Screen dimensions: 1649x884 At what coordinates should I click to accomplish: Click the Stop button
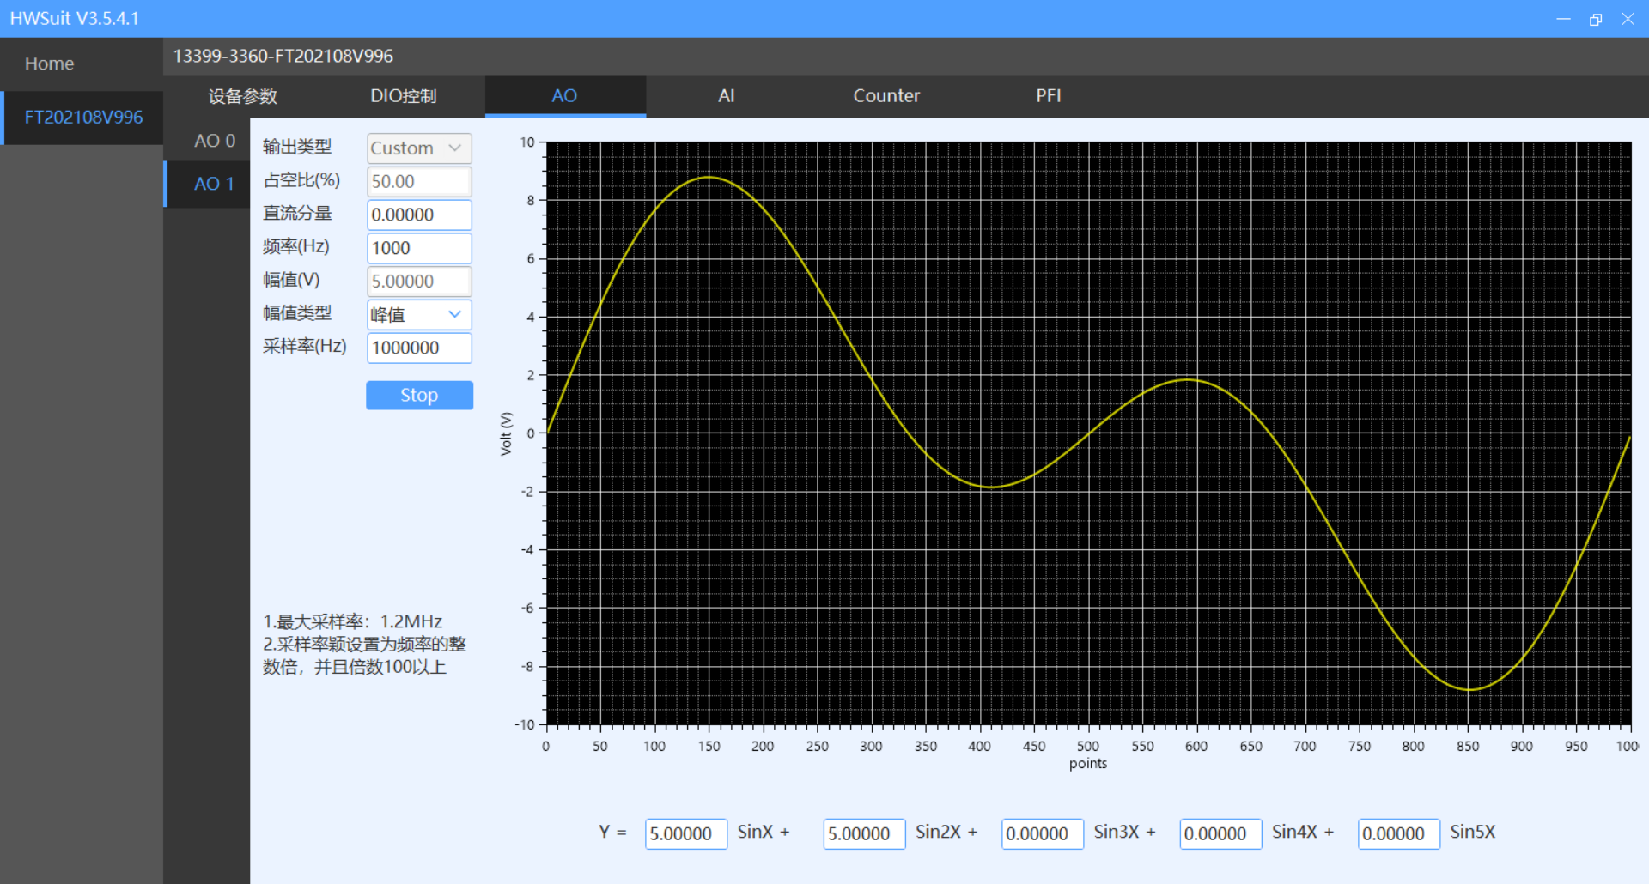point(419,395)
